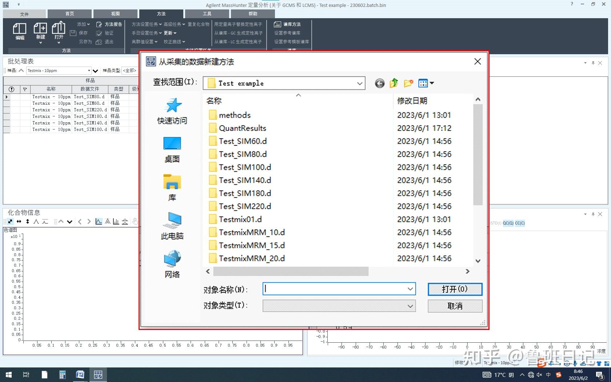Go back with the dialog's back arrow icon
The image size is (611, 382).
coord(380,83)
